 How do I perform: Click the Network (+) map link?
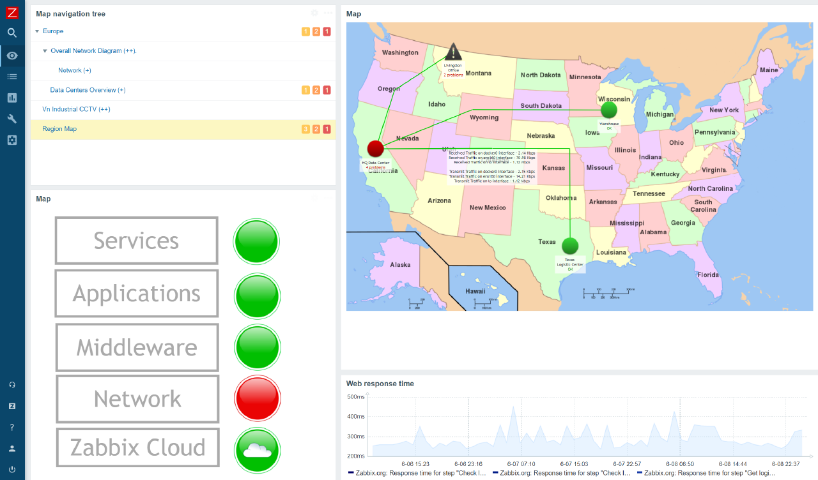pos(74,70)
